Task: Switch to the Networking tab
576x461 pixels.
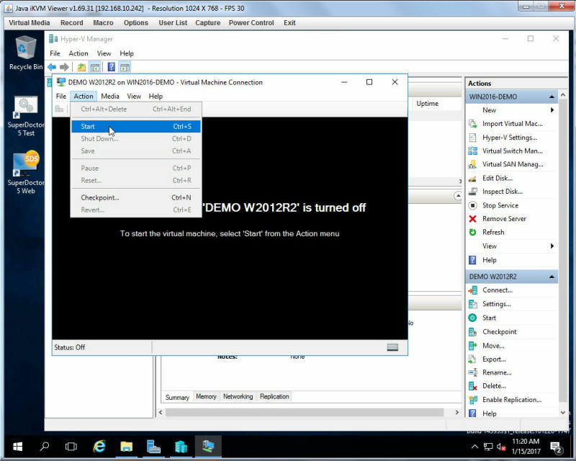Action: (x=238, y=397)
